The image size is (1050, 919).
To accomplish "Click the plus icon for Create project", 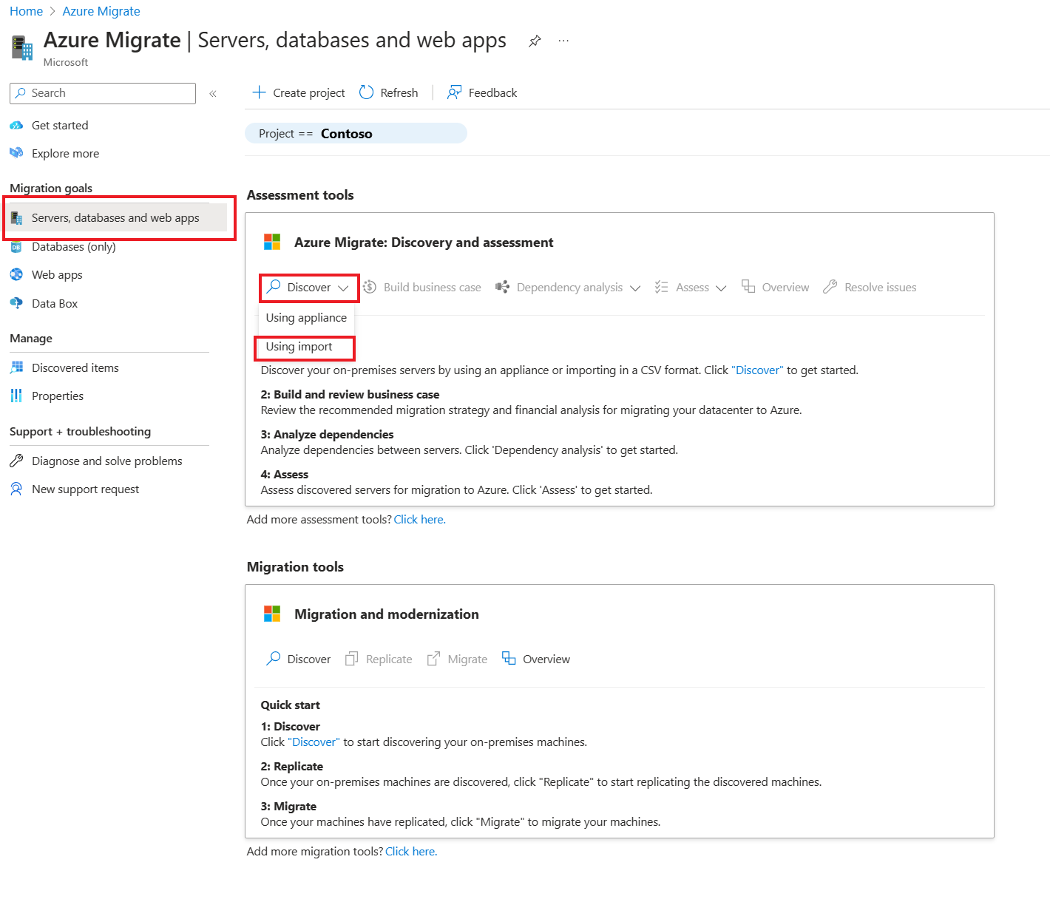I will click(259, 92).
